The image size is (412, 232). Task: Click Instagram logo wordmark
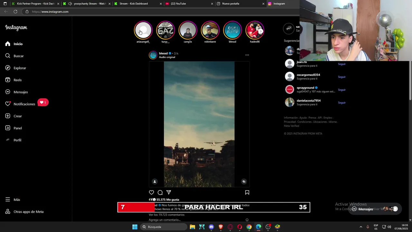click(x=16, y=28)
